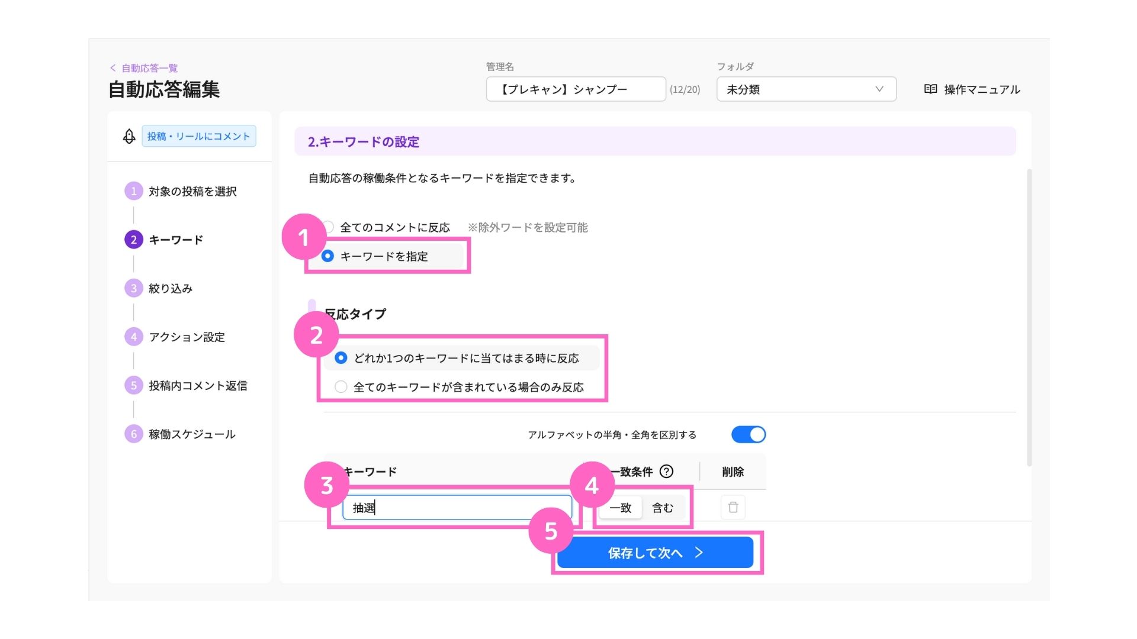
Task: Click the 削除 column header
Action: pyautogui.click(x=733, y=472)
